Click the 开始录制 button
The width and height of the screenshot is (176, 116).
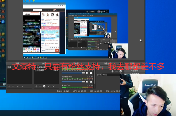pyautogui.click(x=134, y=71)
